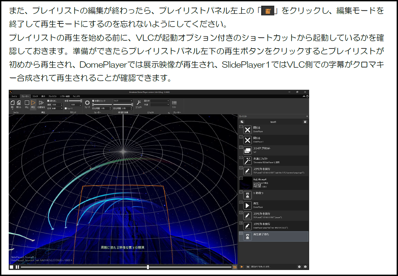Viewport: 398px width, 276px height.
Task: Open the 共通 effect dropdown
Action: pyautogui.click(x=160, y=105)
